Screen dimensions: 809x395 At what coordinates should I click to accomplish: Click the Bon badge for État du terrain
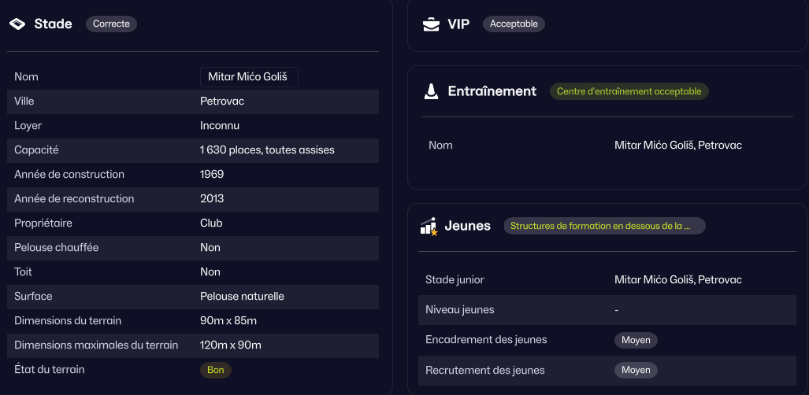pos(216,370)
